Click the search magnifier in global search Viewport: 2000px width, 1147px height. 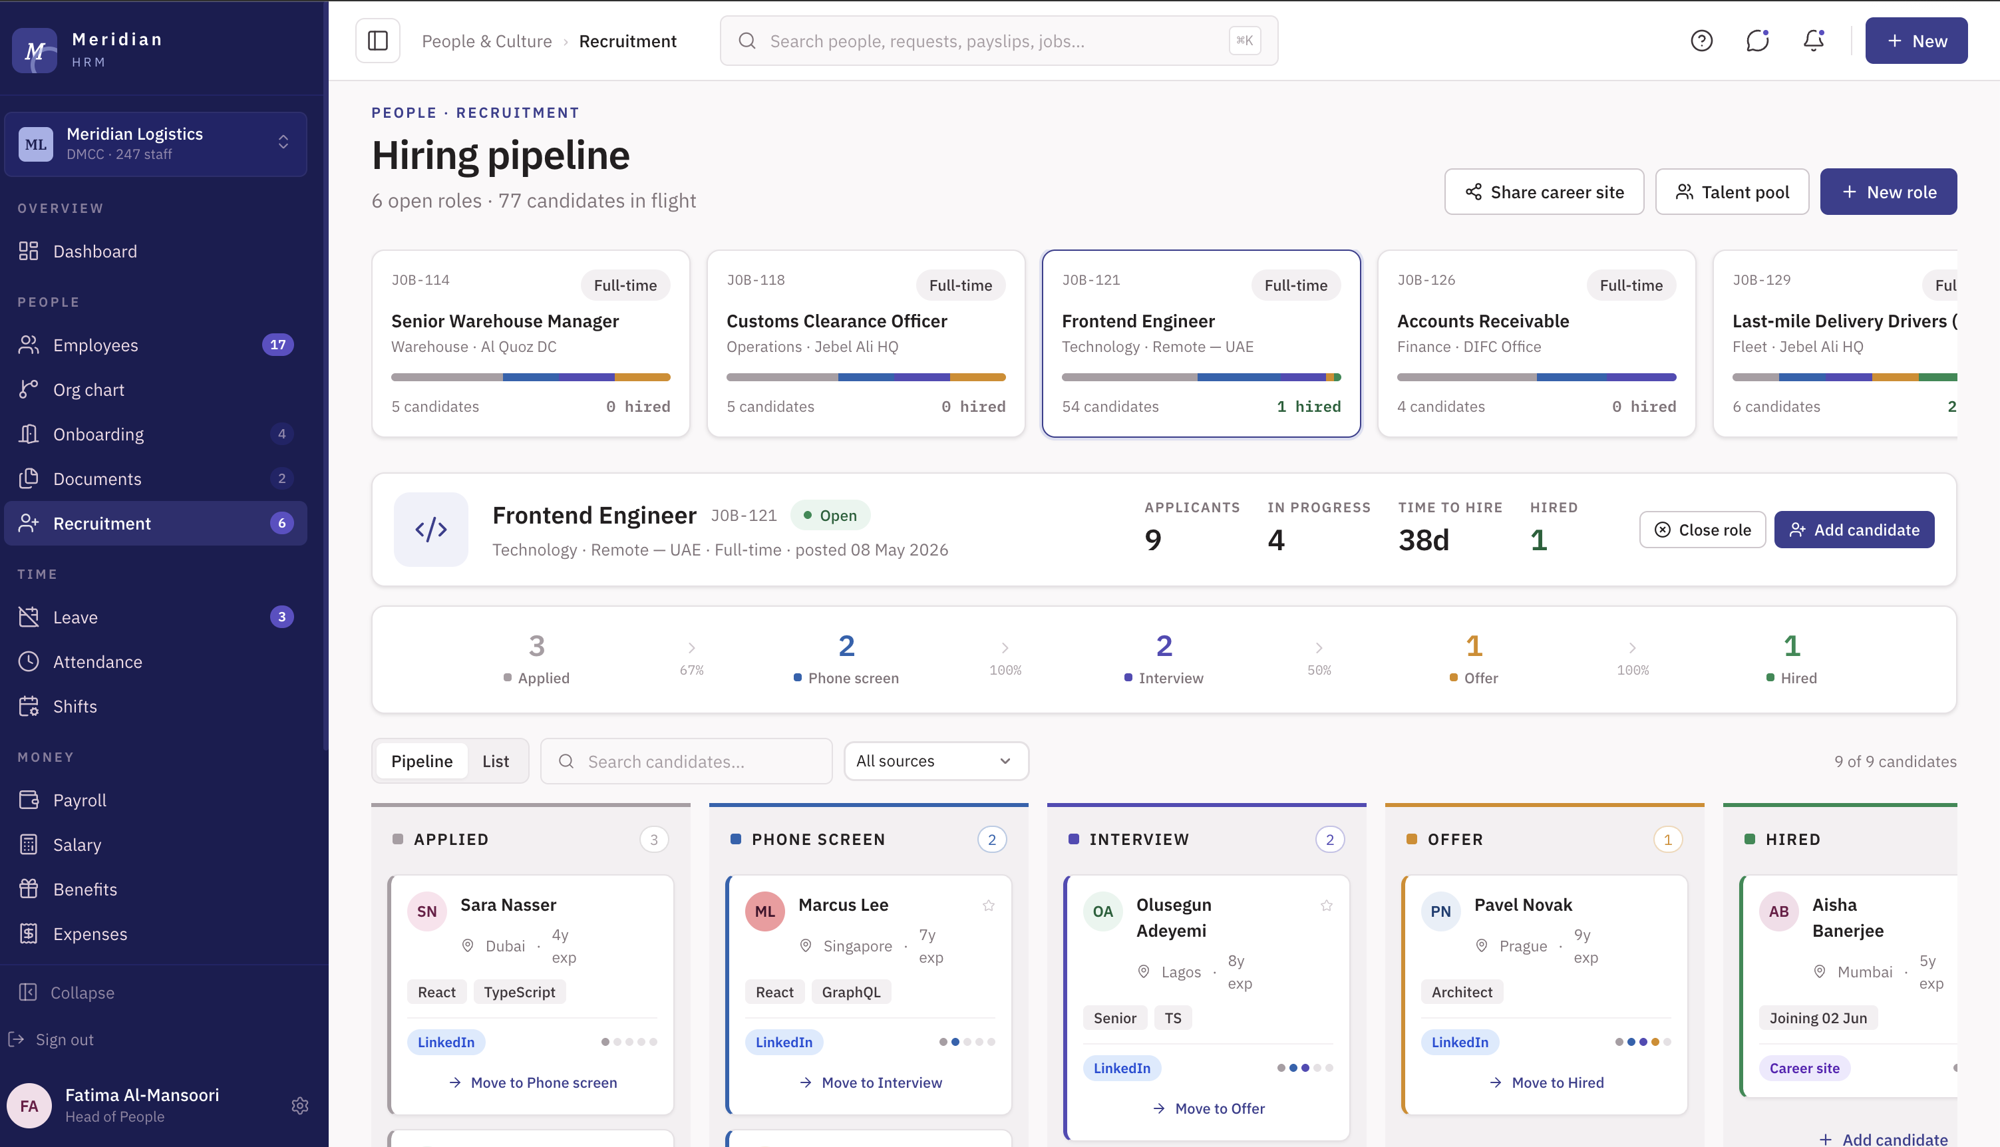747,41
